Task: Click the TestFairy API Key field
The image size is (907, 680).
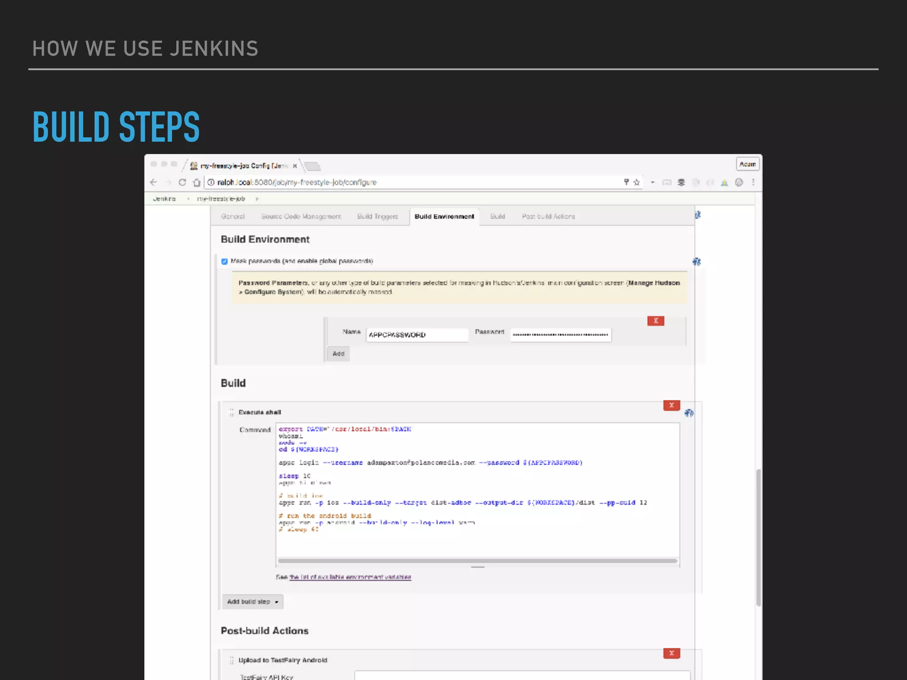Action: pos(522,675)
